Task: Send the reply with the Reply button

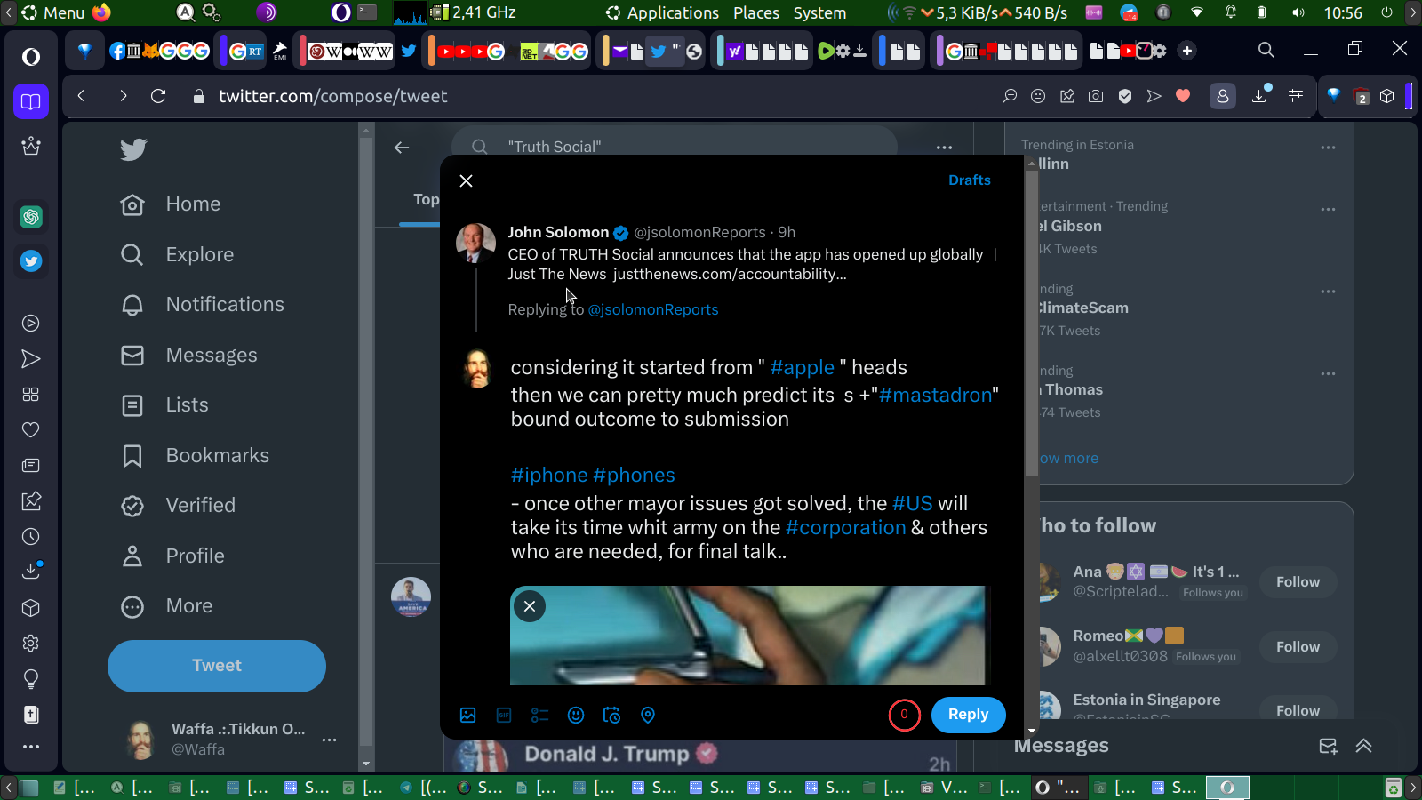Action: pyautogui.click(x=968, y=715)
